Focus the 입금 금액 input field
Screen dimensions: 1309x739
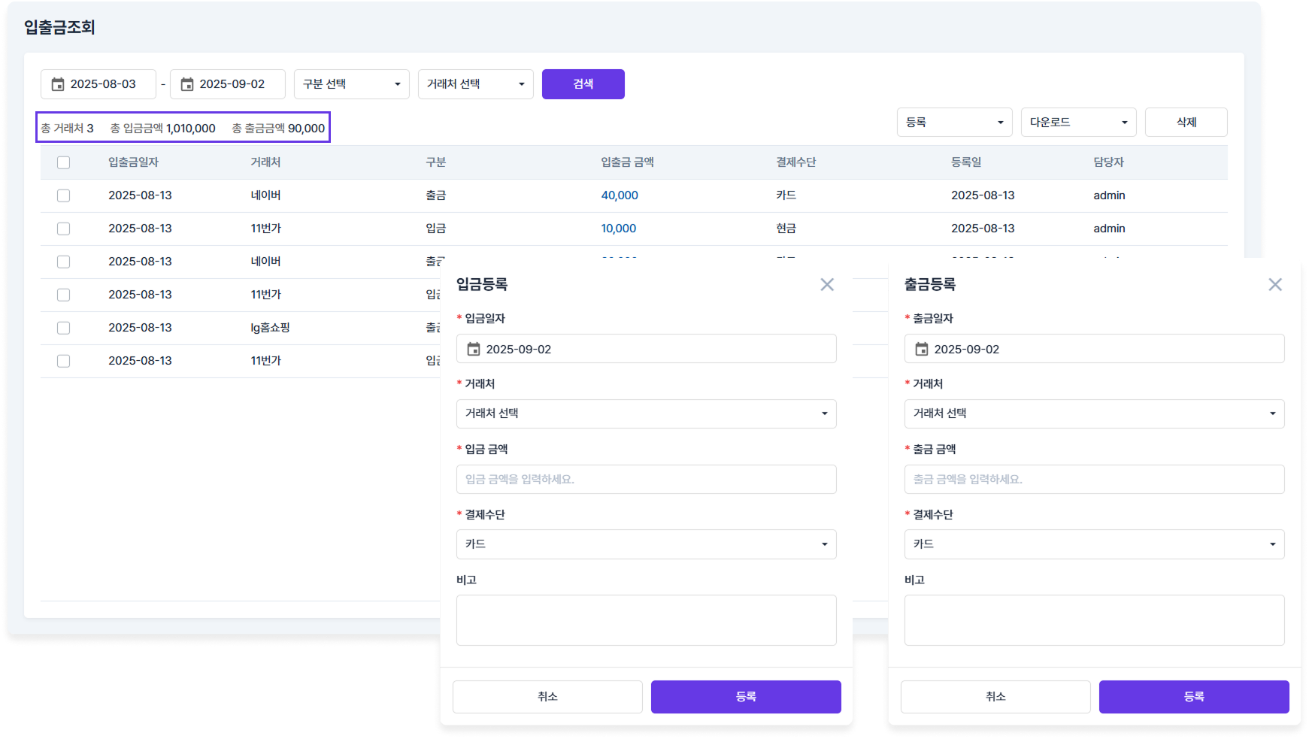pos(646,479)
